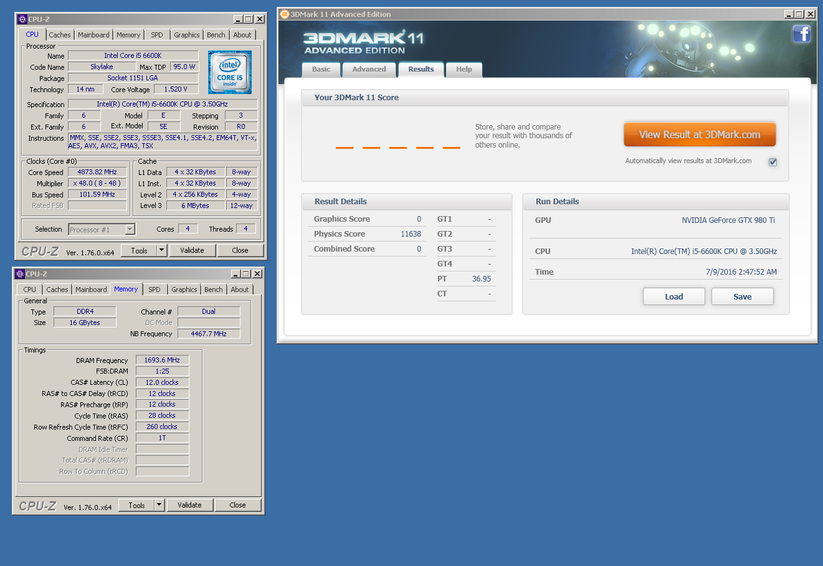Click the 3DMark 11 title bar app icon
Viewport: 823px width, 566px height.
point(285,14)
